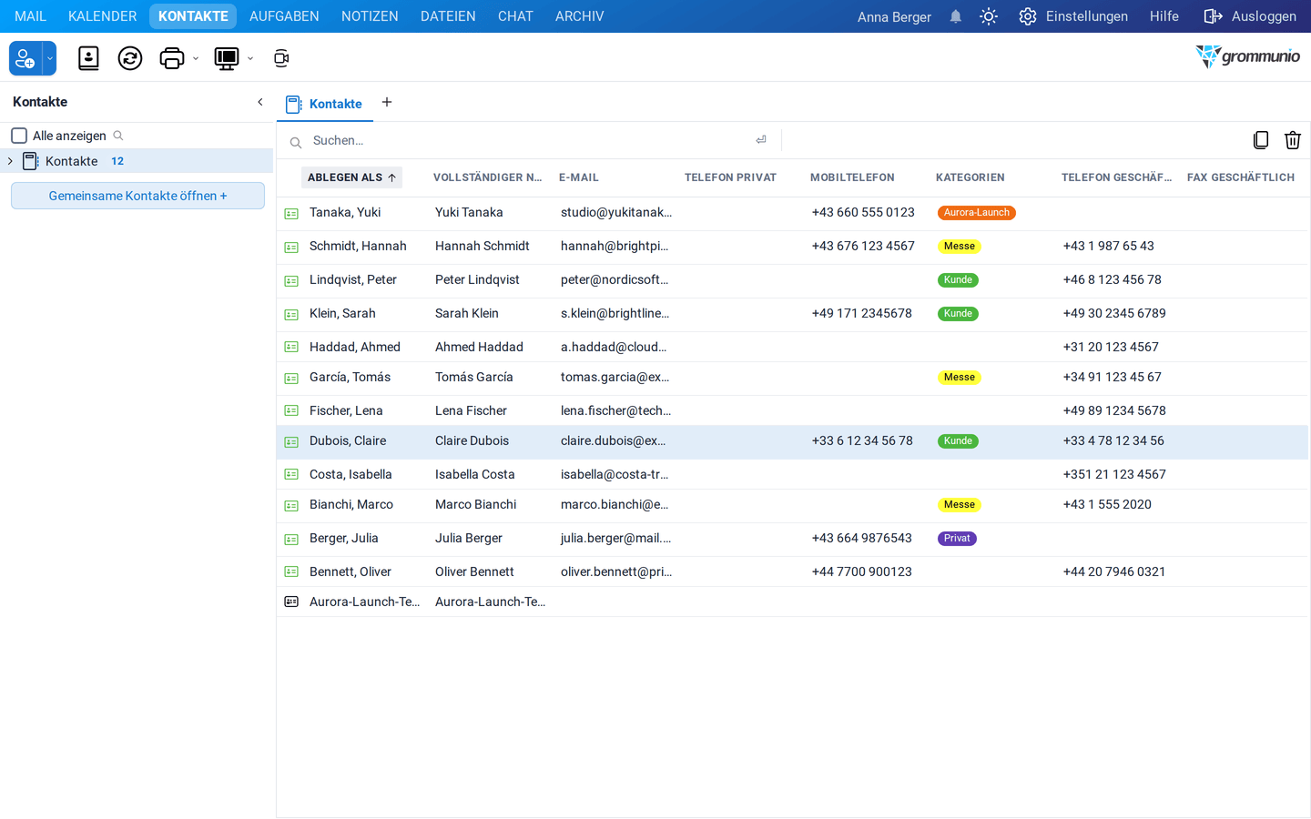This screenshot has width=1311, height=819.
Task: Open the new-item dropdown arrow beside new contact
Action: pos(50,58)
